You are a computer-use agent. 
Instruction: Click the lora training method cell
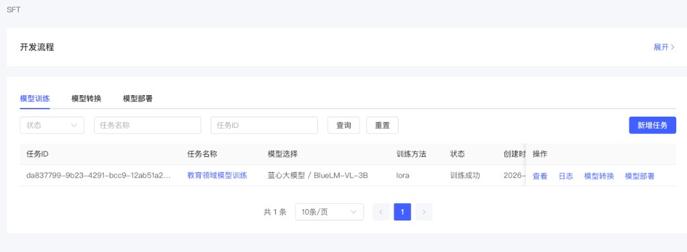coord(403,176)
